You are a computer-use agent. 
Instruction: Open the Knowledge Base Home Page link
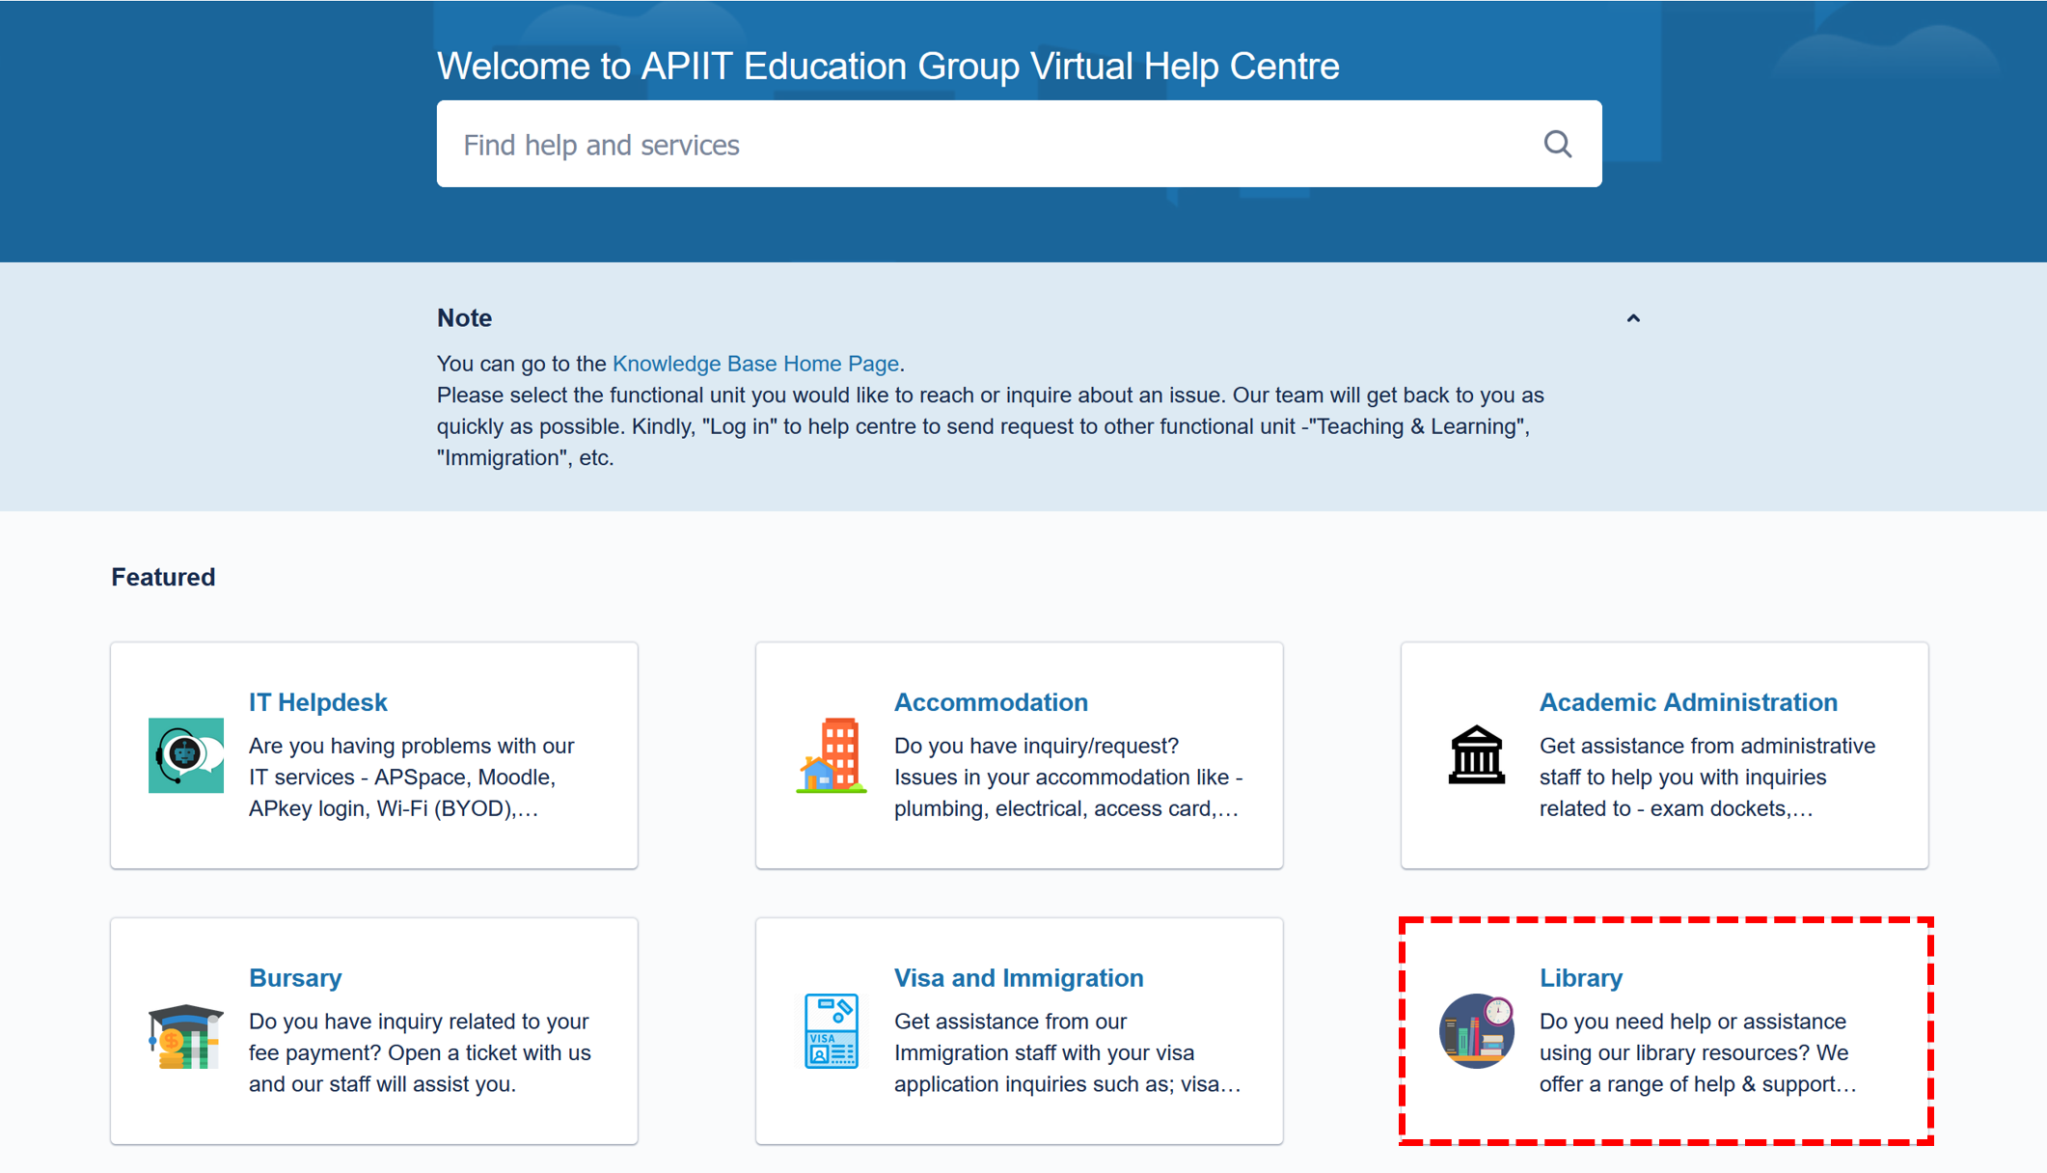755,364
